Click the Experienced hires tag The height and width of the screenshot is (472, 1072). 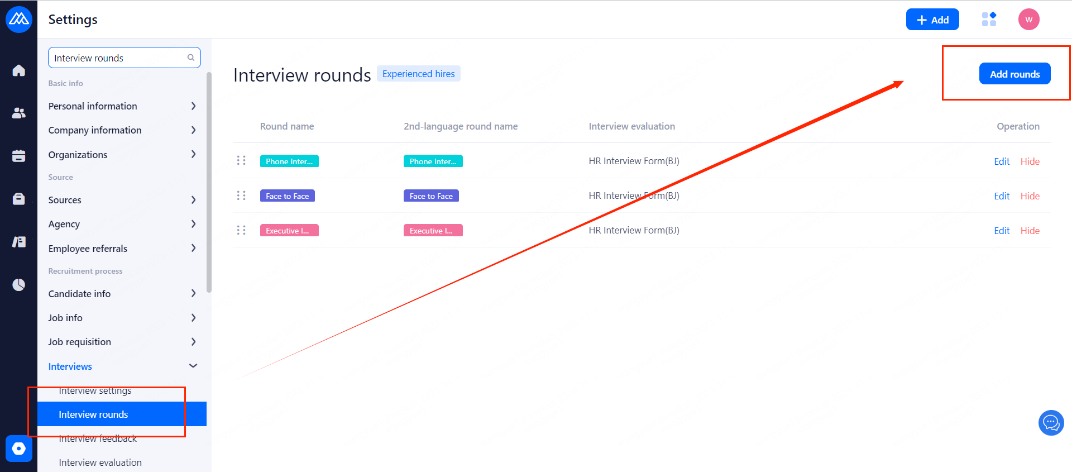point(418,74)
